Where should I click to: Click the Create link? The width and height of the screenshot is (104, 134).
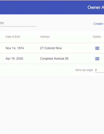click(99, 24)
